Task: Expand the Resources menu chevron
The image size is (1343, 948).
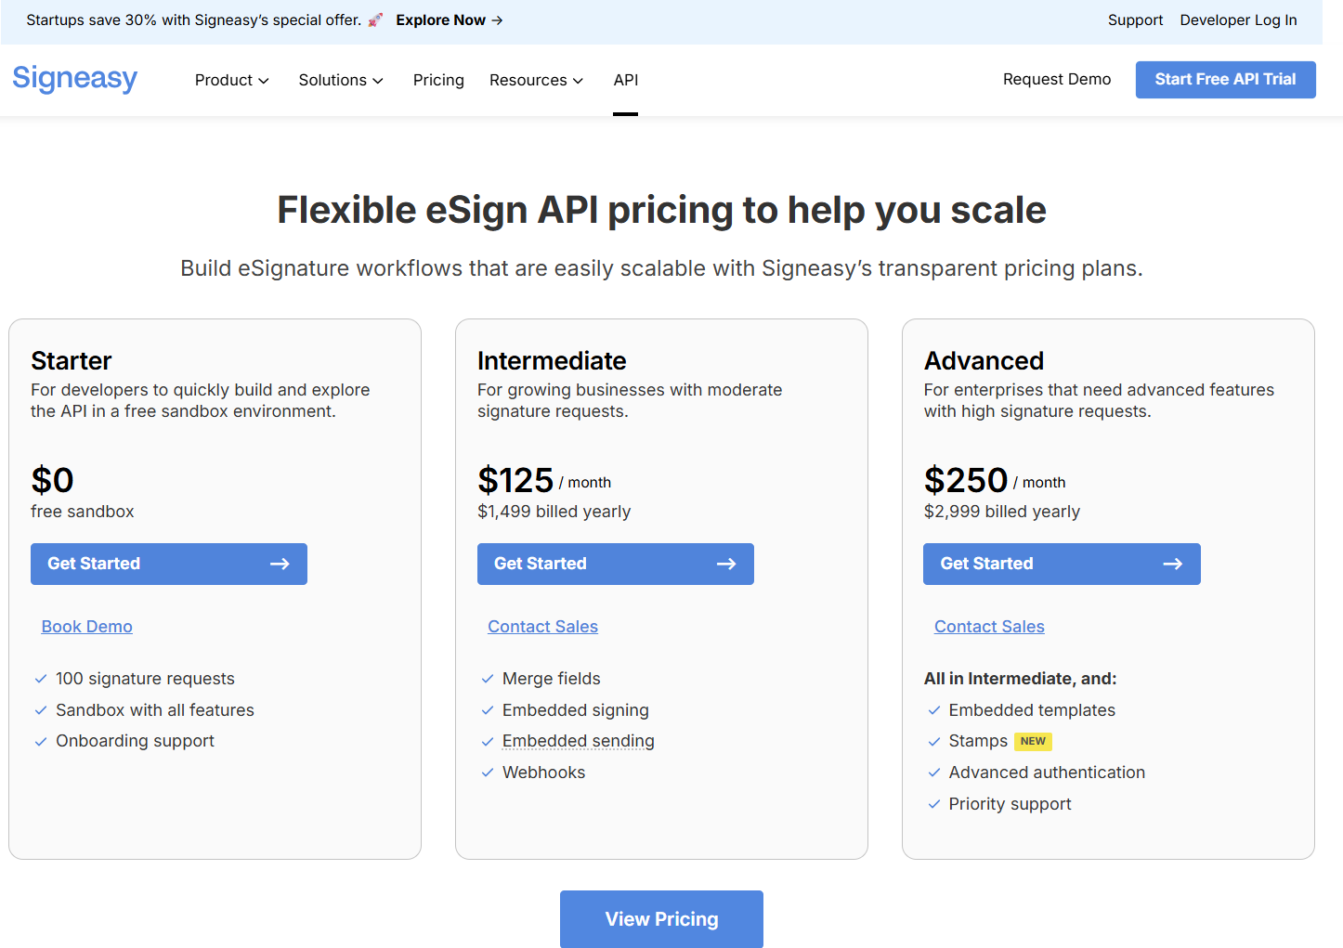Action: click(578, 81)
